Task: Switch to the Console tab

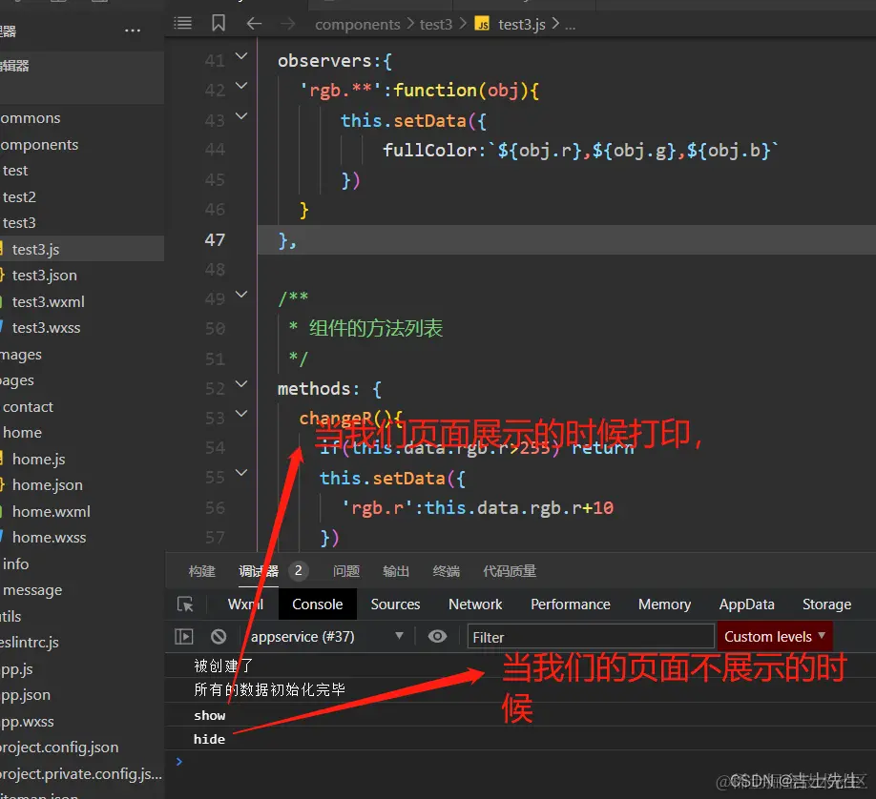Action: [x=318, y=604]
